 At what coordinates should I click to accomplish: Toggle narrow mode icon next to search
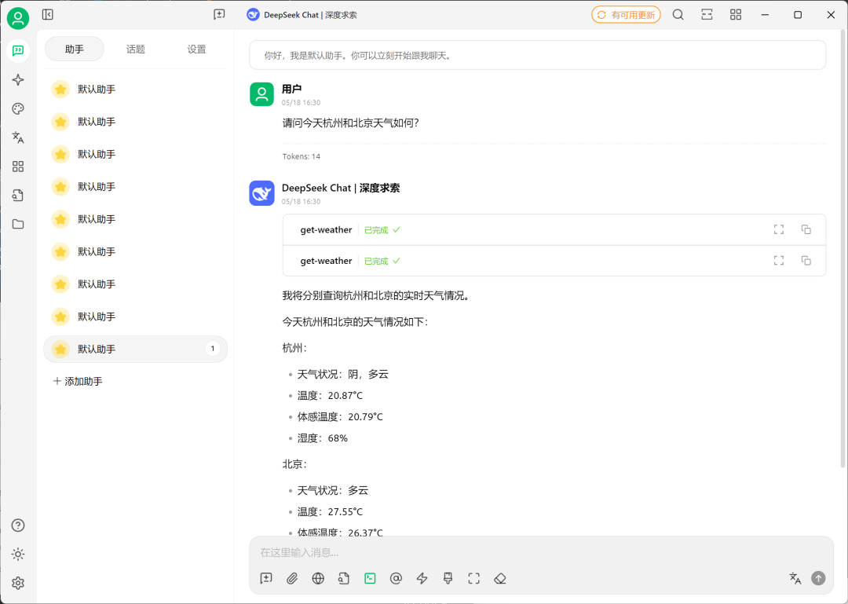[707, 15]
